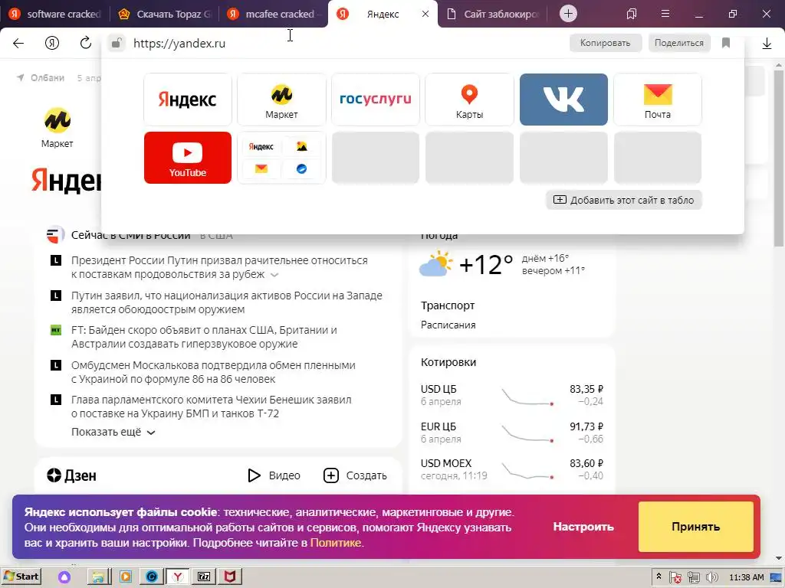Expand the chevron after поставкам продовольствия за рубеж
785x588 pixels.
274,275
